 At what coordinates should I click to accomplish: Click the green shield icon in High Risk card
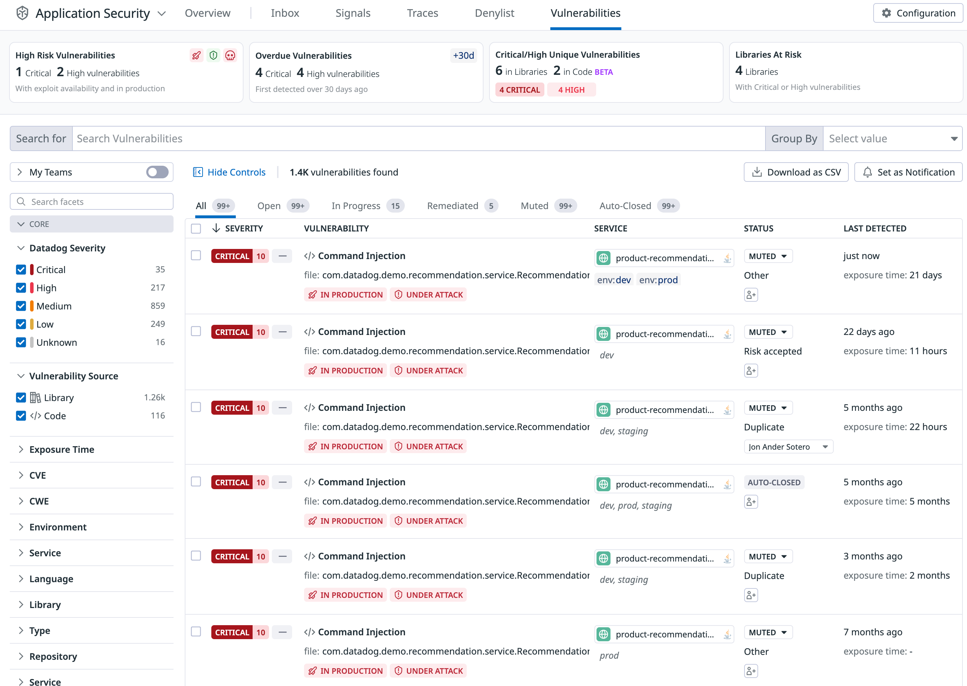click(213, 55)
